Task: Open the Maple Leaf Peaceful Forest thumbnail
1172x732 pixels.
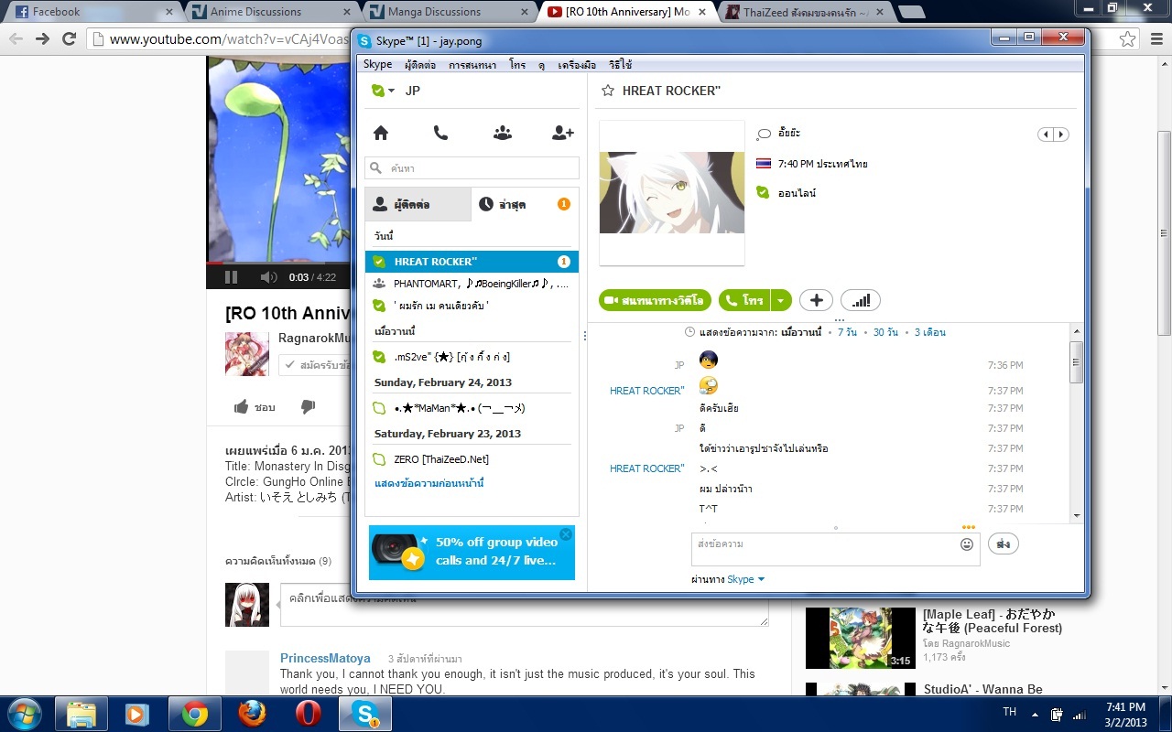Action: click(x=861, y=638)
